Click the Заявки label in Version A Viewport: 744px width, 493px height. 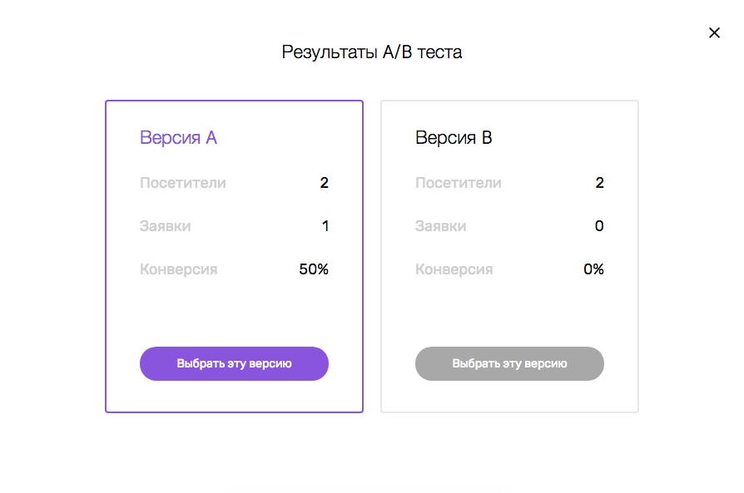pos(165,226)
